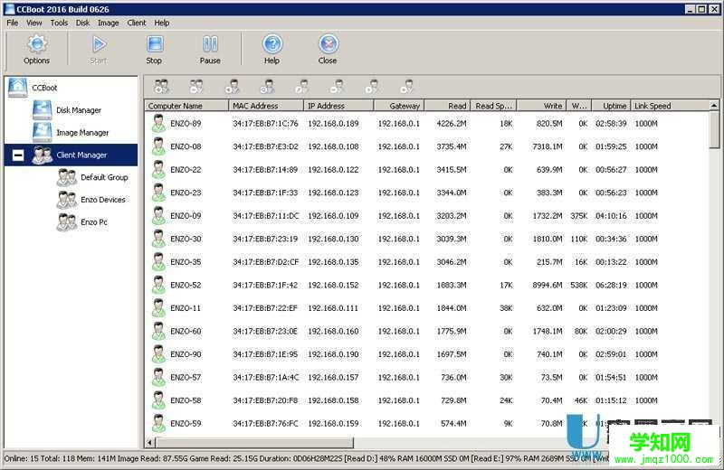Click the ENZO-90 client user icon
724x470 pixels.
tap(158, 353)
